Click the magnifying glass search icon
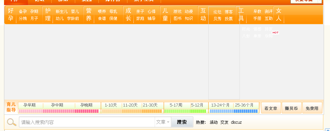 coord(12,122)
